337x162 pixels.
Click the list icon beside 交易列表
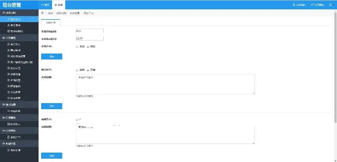pos(9,92)
